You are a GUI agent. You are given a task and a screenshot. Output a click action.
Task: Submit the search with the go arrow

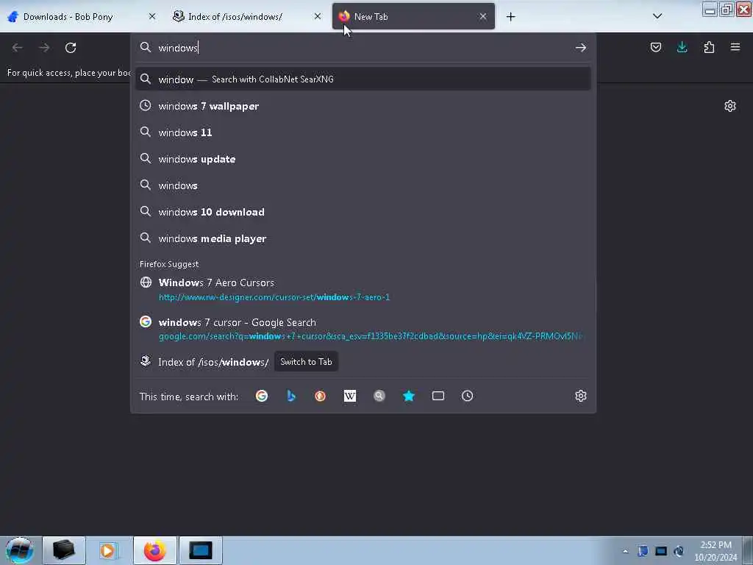tap(581, 48)
